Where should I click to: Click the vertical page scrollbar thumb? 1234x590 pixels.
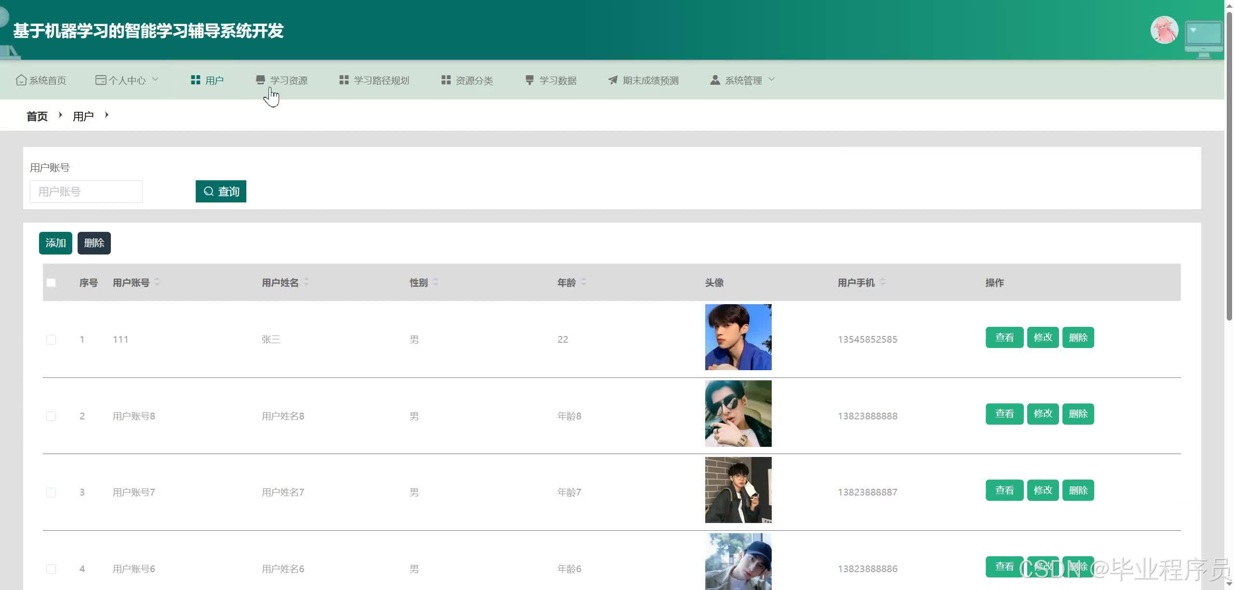click(1229, 166)
